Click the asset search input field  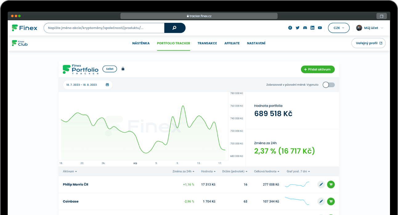(x=104, y=28)
